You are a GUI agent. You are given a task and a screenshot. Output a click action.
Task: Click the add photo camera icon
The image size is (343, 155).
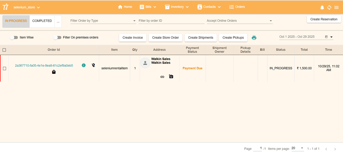tap(171, 76)
